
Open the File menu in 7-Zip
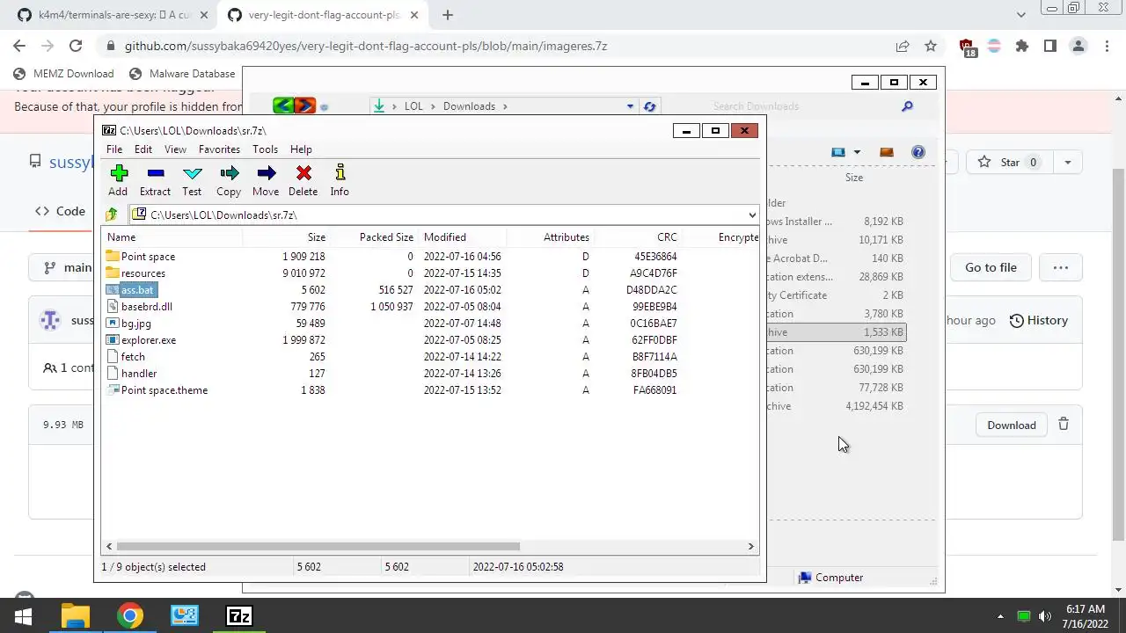pyautogui.click(x=114, y=149)
